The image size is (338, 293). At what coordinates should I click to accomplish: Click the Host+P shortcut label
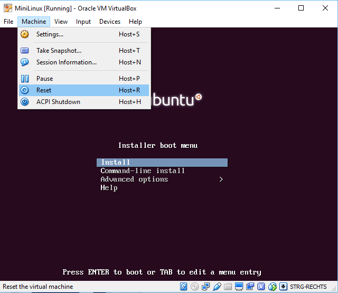(x=129, y=79)
